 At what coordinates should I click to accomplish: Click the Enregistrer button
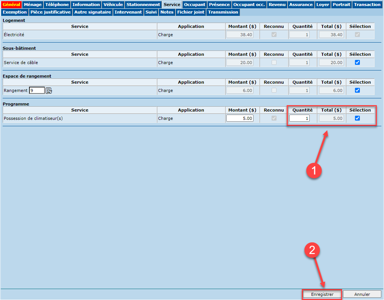(322, 294)
